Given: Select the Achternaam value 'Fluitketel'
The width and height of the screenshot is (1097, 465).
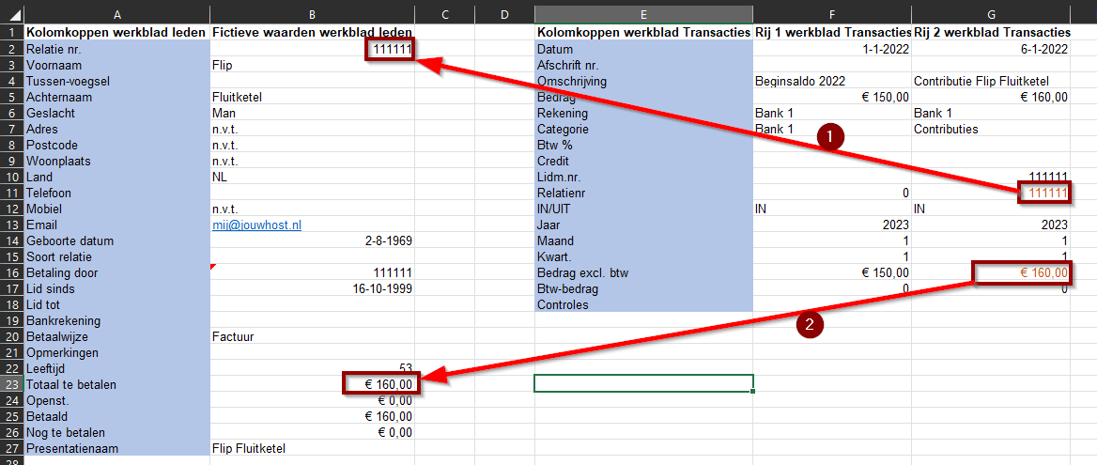Looking at the screenshot, I should (312, 97).
